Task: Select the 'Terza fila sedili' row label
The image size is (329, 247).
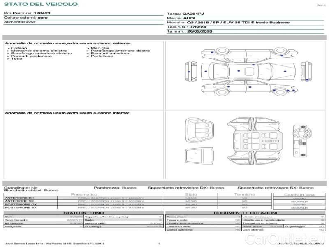Action: click(16, 220)
